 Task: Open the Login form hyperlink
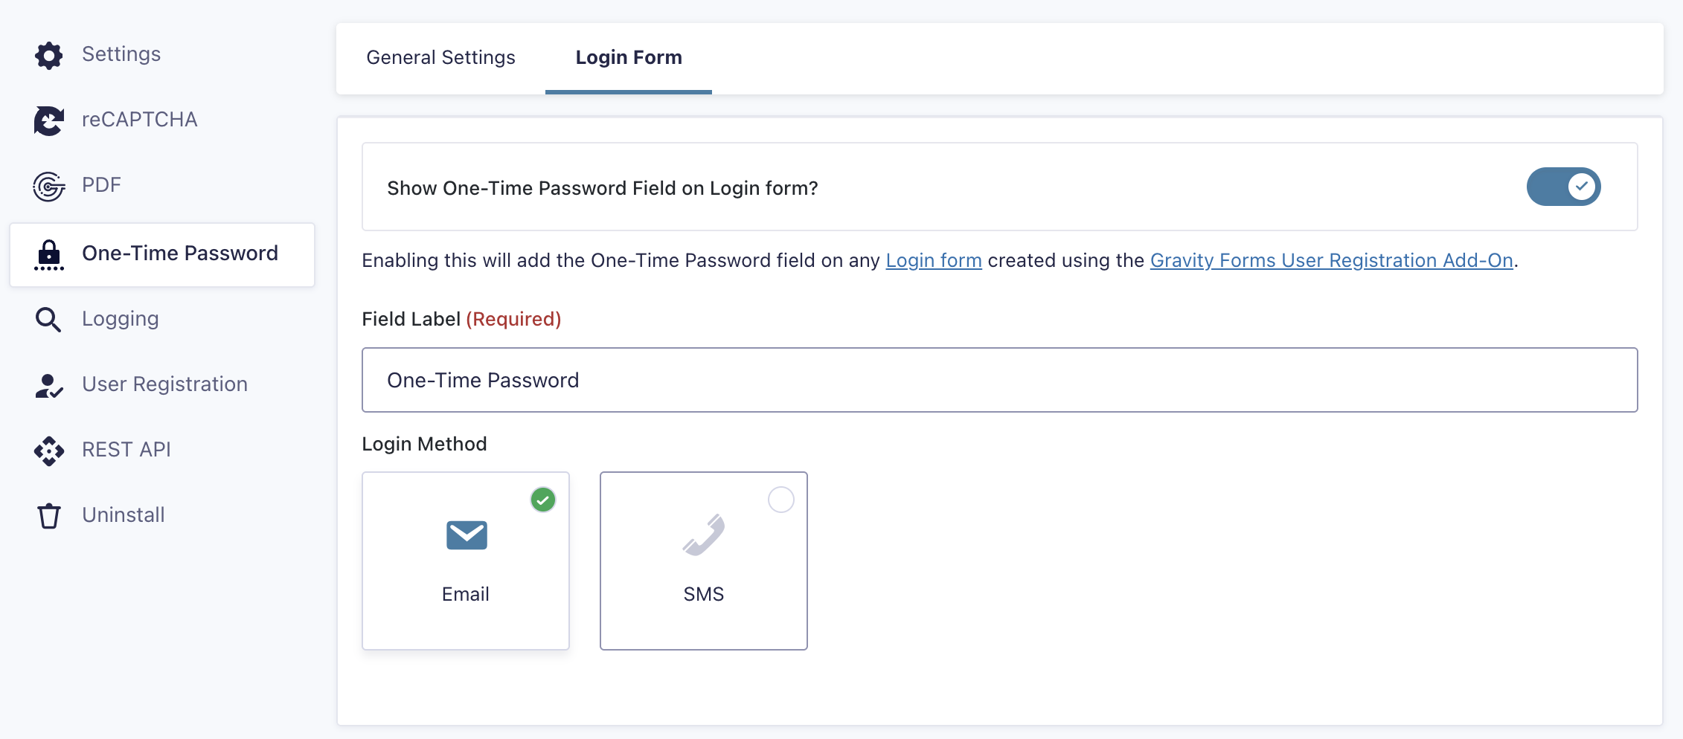[x=934, y=260]
